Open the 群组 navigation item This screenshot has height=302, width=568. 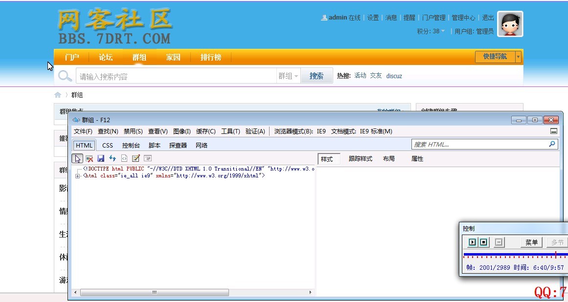pos(139,57)
